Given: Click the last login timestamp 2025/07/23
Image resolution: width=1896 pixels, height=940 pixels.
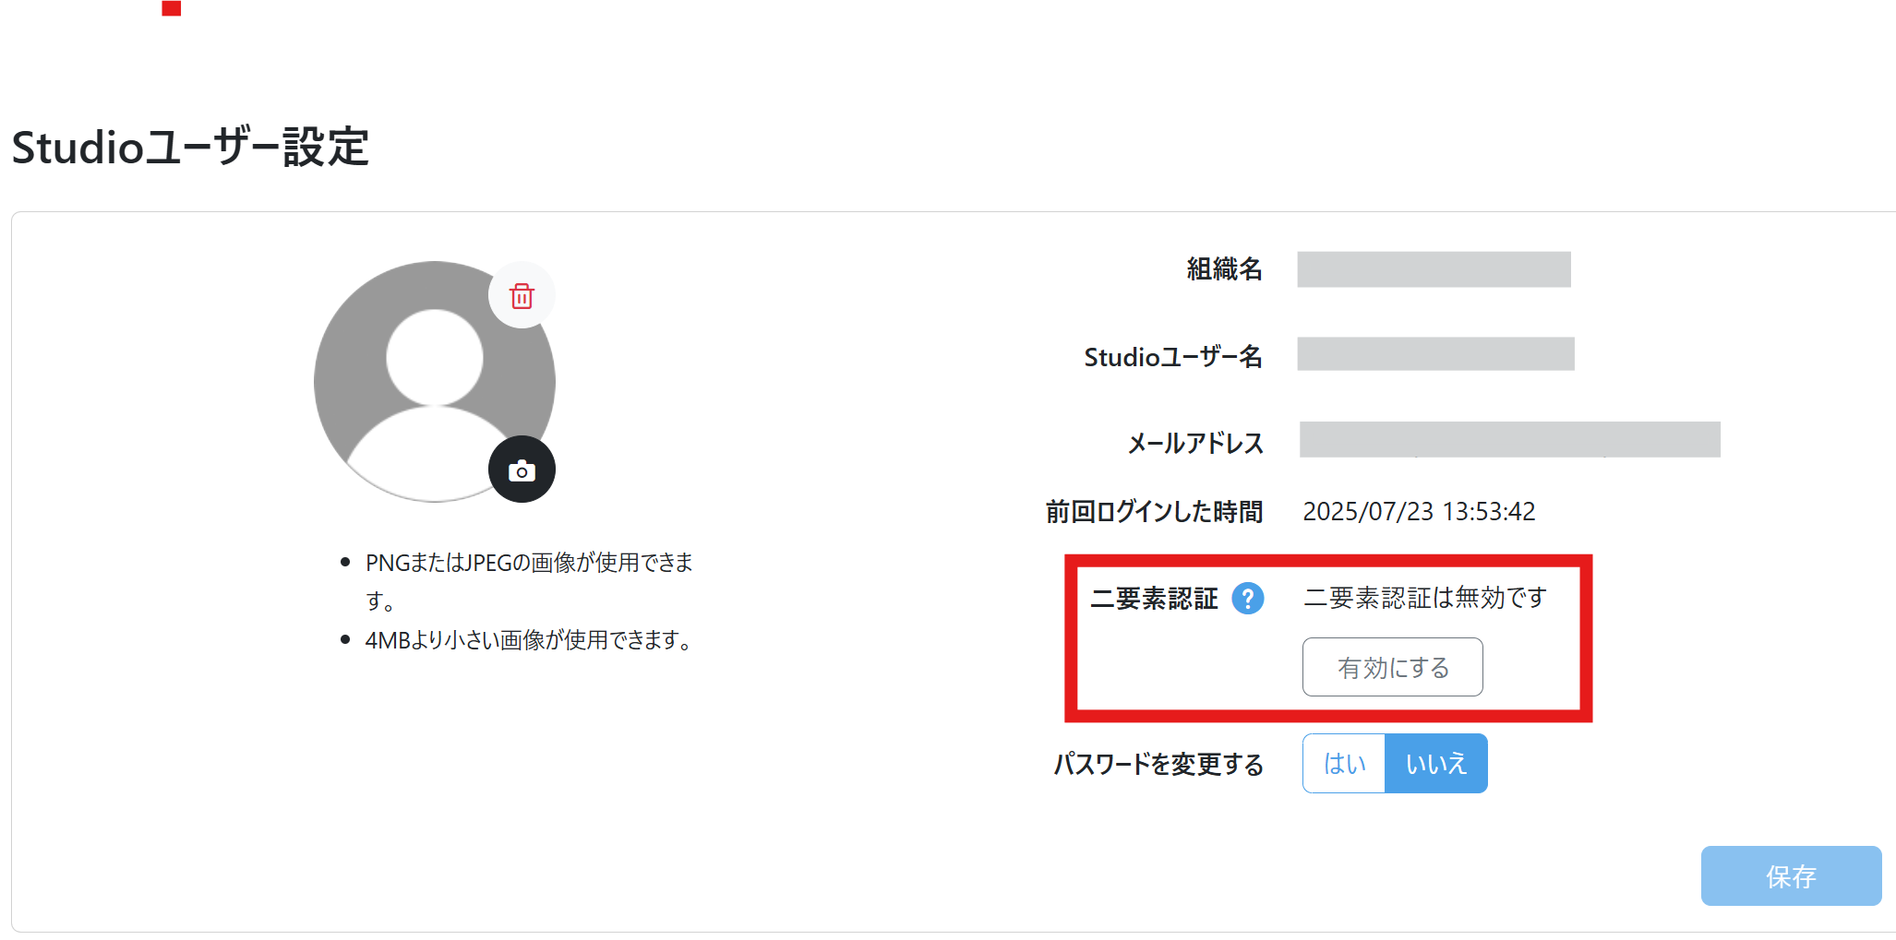Looking at the screenshot, I should pyautogui.click(x=1418, y=512).
